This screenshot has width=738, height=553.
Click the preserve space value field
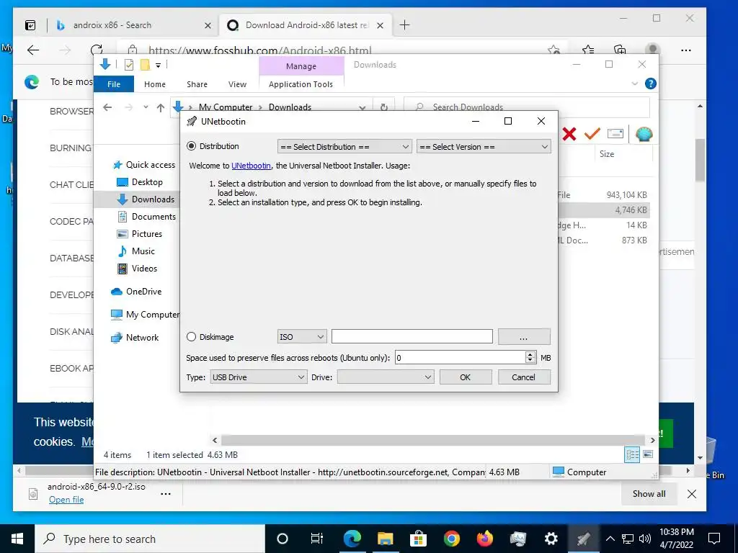[460, 357]
